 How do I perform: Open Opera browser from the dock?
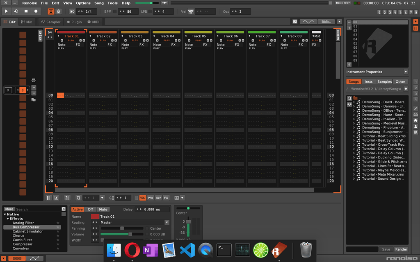click(x=132, y=250)
